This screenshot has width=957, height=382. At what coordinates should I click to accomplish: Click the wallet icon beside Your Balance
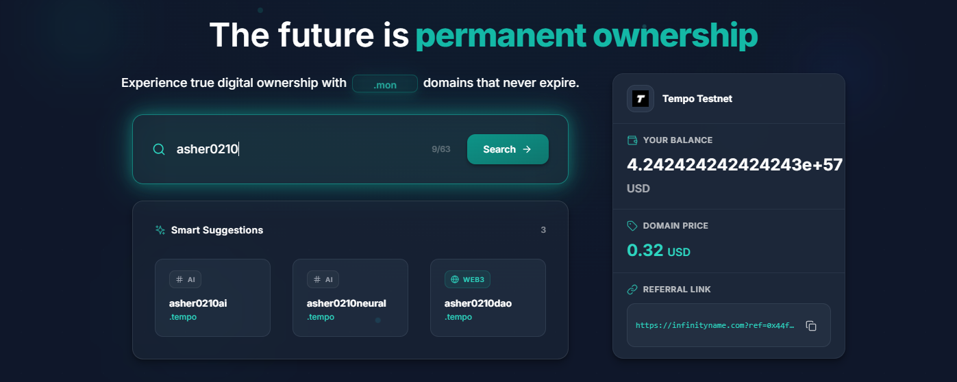pos(632,140)
